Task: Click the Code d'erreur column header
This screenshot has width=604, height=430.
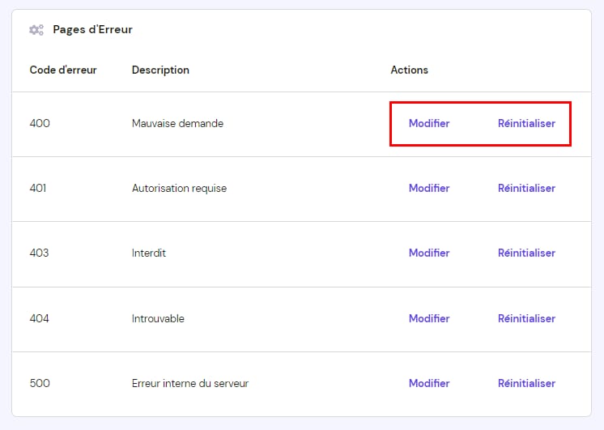Action: pos(63,70)
